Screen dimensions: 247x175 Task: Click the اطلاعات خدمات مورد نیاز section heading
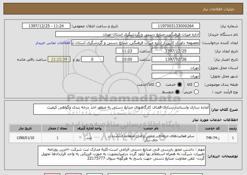(215, 120)
